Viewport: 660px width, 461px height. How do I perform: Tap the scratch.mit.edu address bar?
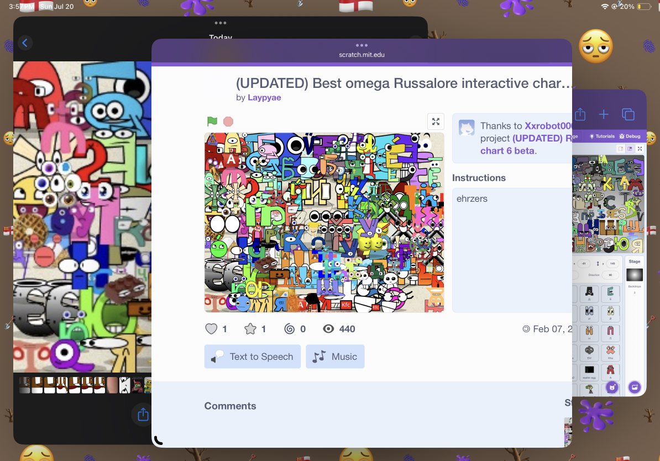[x=362, y=55]
